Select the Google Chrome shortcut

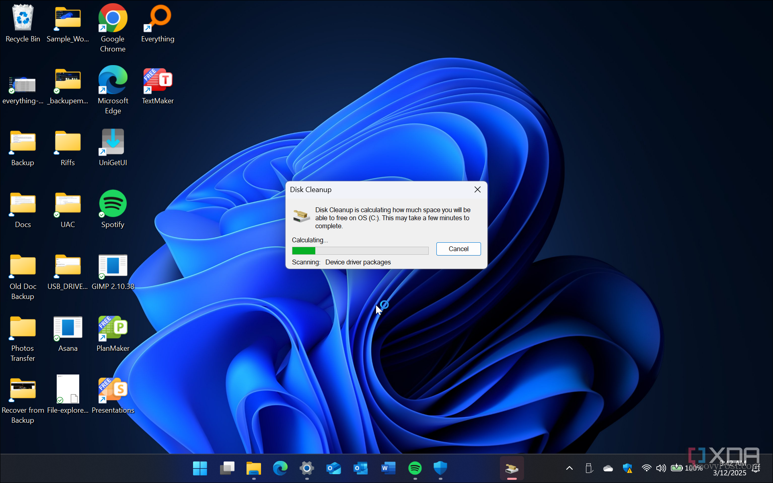tap(113, 28)
